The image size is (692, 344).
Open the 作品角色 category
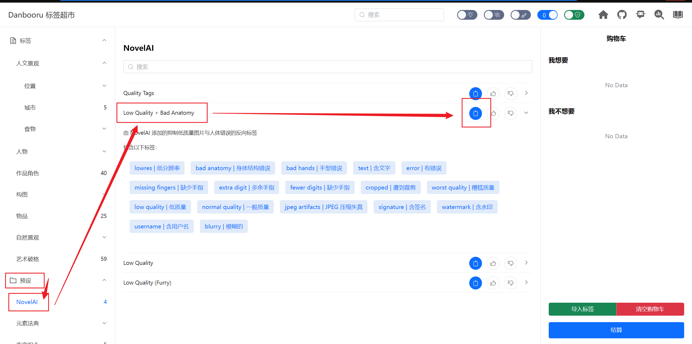coord(57,173)
